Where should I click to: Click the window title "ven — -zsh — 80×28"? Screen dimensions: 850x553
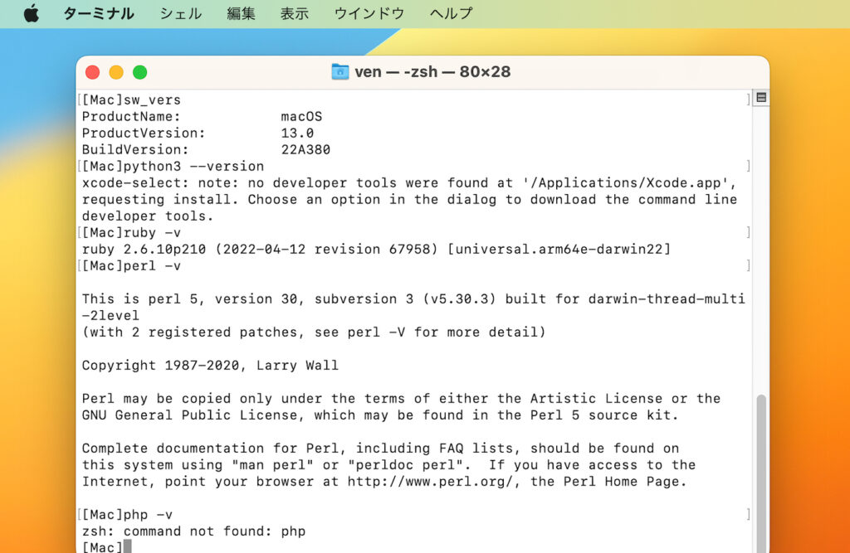click(x=432, y=71)
